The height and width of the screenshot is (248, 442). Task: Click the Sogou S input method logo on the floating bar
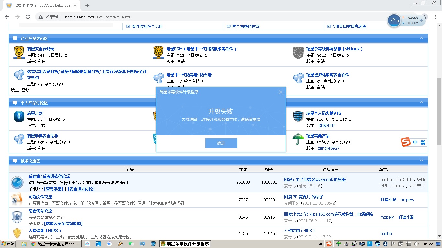[x=406, y=142]
